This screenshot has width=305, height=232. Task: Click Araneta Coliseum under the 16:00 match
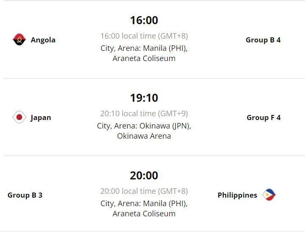tap(144, 58)
